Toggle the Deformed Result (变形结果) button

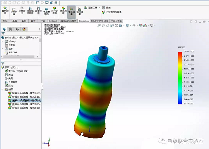tap(72, 12)
